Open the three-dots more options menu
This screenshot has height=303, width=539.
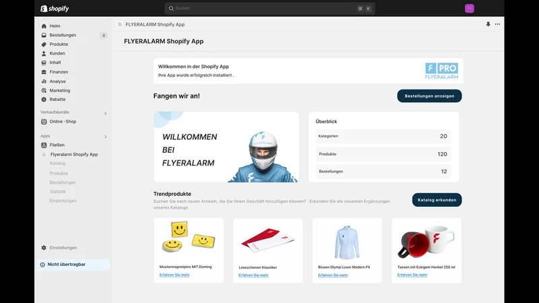497,24
